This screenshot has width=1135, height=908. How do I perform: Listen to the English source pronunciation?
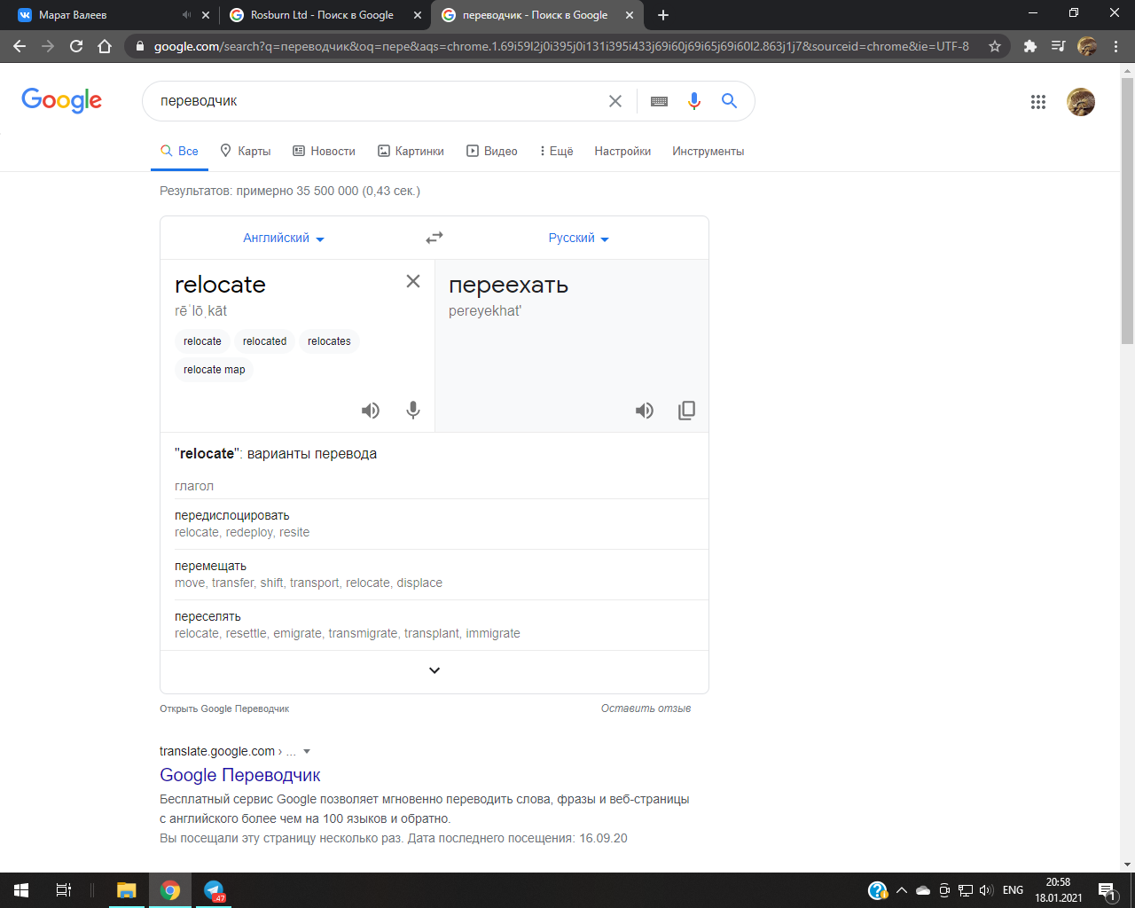[x=371, y=411]
